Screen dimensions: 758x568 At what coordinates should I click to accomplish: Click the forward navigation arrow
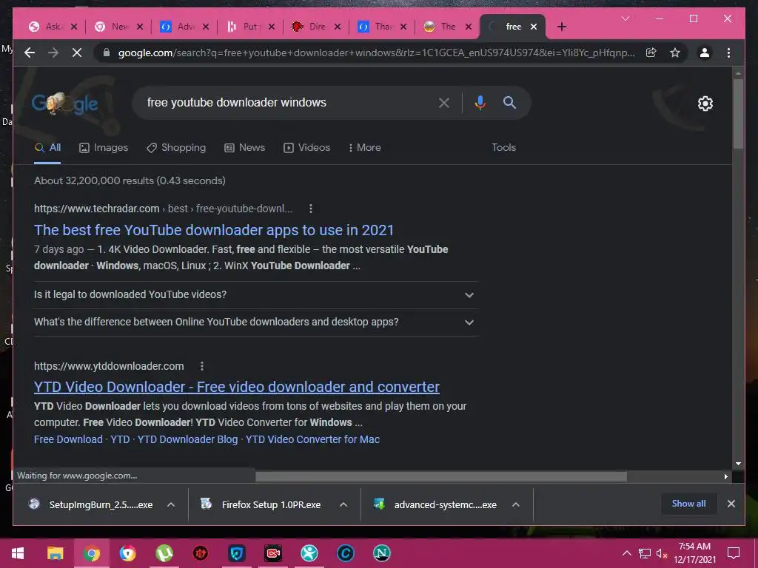click(x=53, y=53)
